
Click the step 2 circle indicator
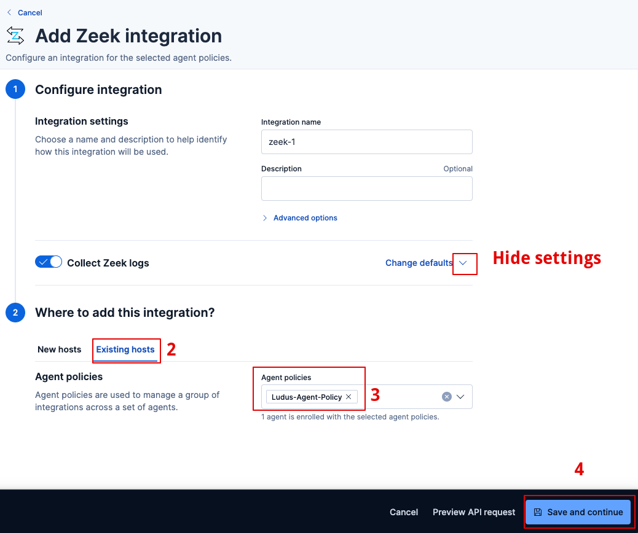point(15,312)
